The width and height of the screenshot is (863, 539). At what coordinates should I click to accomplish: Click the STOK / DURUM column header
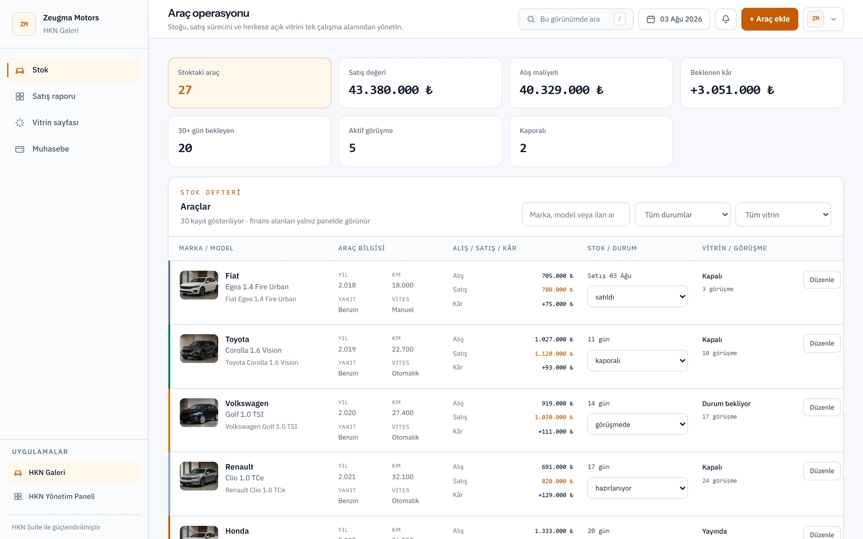point(612,249)
